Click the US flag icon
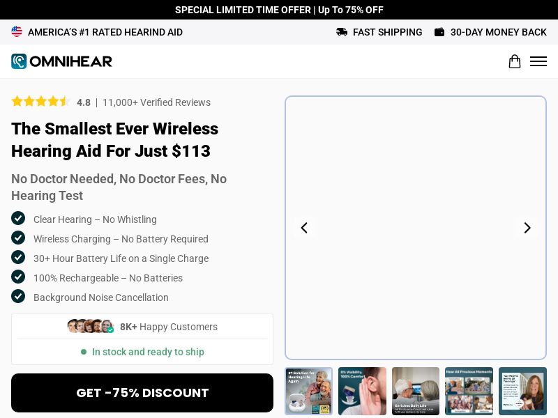This screenshot has height=418, width=558. 17,32
